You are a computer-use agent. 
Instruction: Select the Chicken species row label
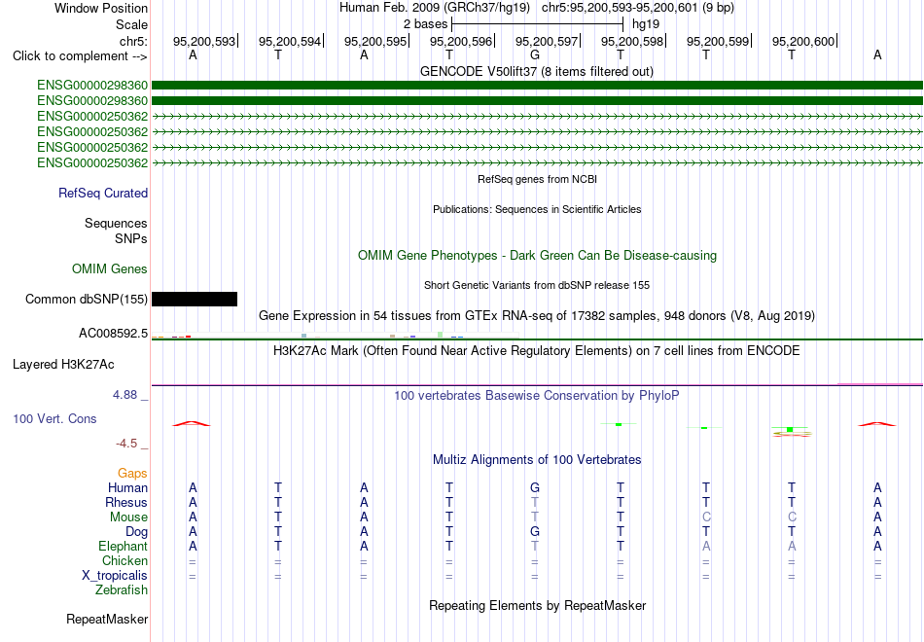click(124, 560)
